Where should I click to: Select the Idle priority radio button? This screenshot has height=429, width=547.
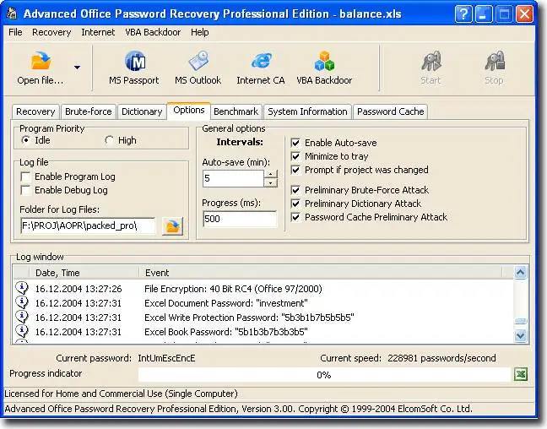pyautogui.click(x=25, y=140)
